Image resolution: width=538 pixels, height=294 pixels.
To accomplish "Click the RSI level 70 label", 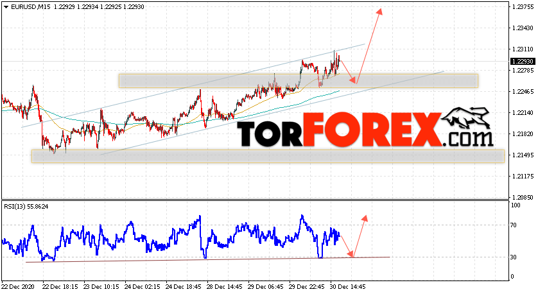I will click(514, 225).
